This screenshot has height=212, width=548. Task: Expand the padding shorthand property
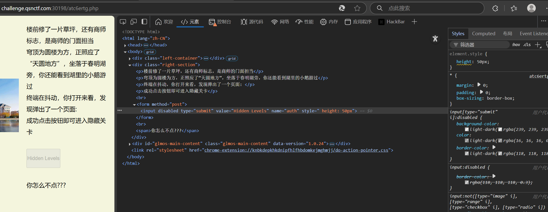[x=481, y=92]
